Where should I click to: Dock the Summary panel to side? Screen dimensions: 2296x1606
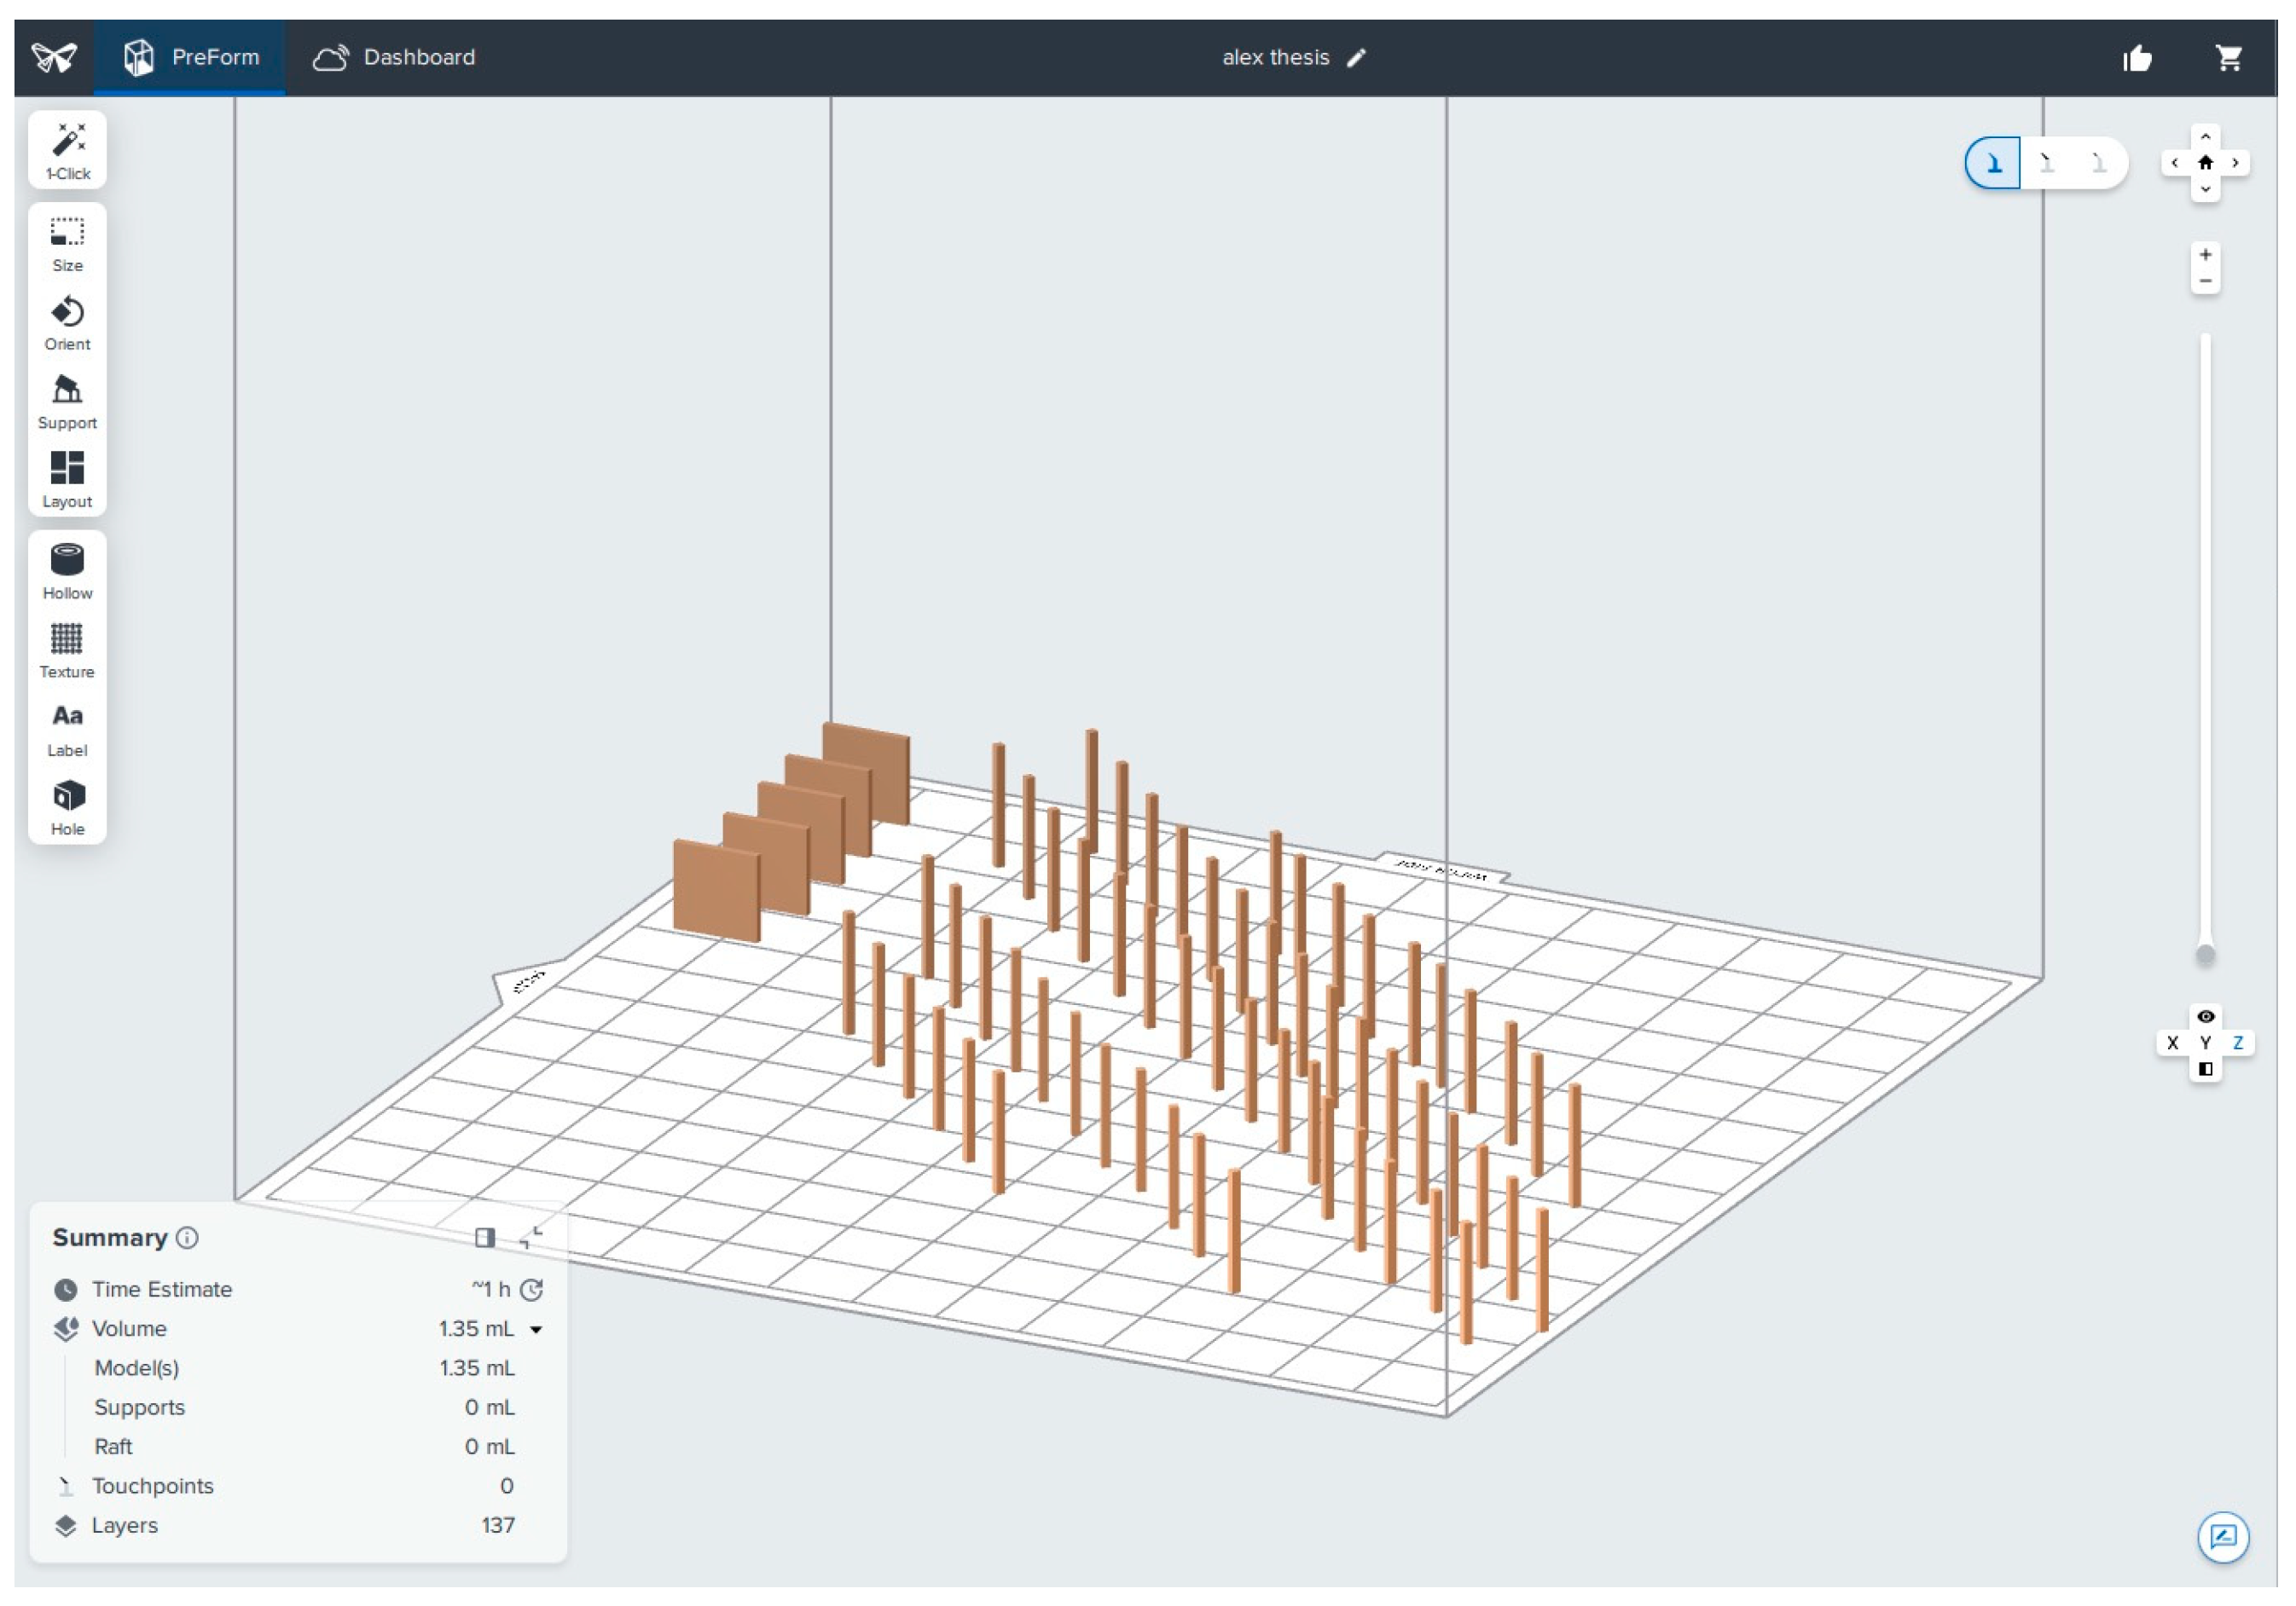pyautogui.click(x=485, y=1237)
